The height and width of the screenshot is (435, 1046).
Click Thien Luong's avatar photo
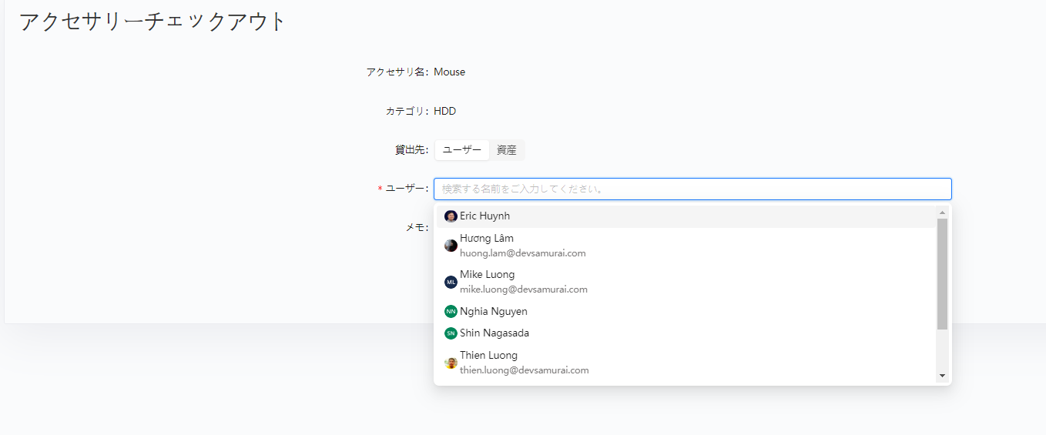click(451, 363)
